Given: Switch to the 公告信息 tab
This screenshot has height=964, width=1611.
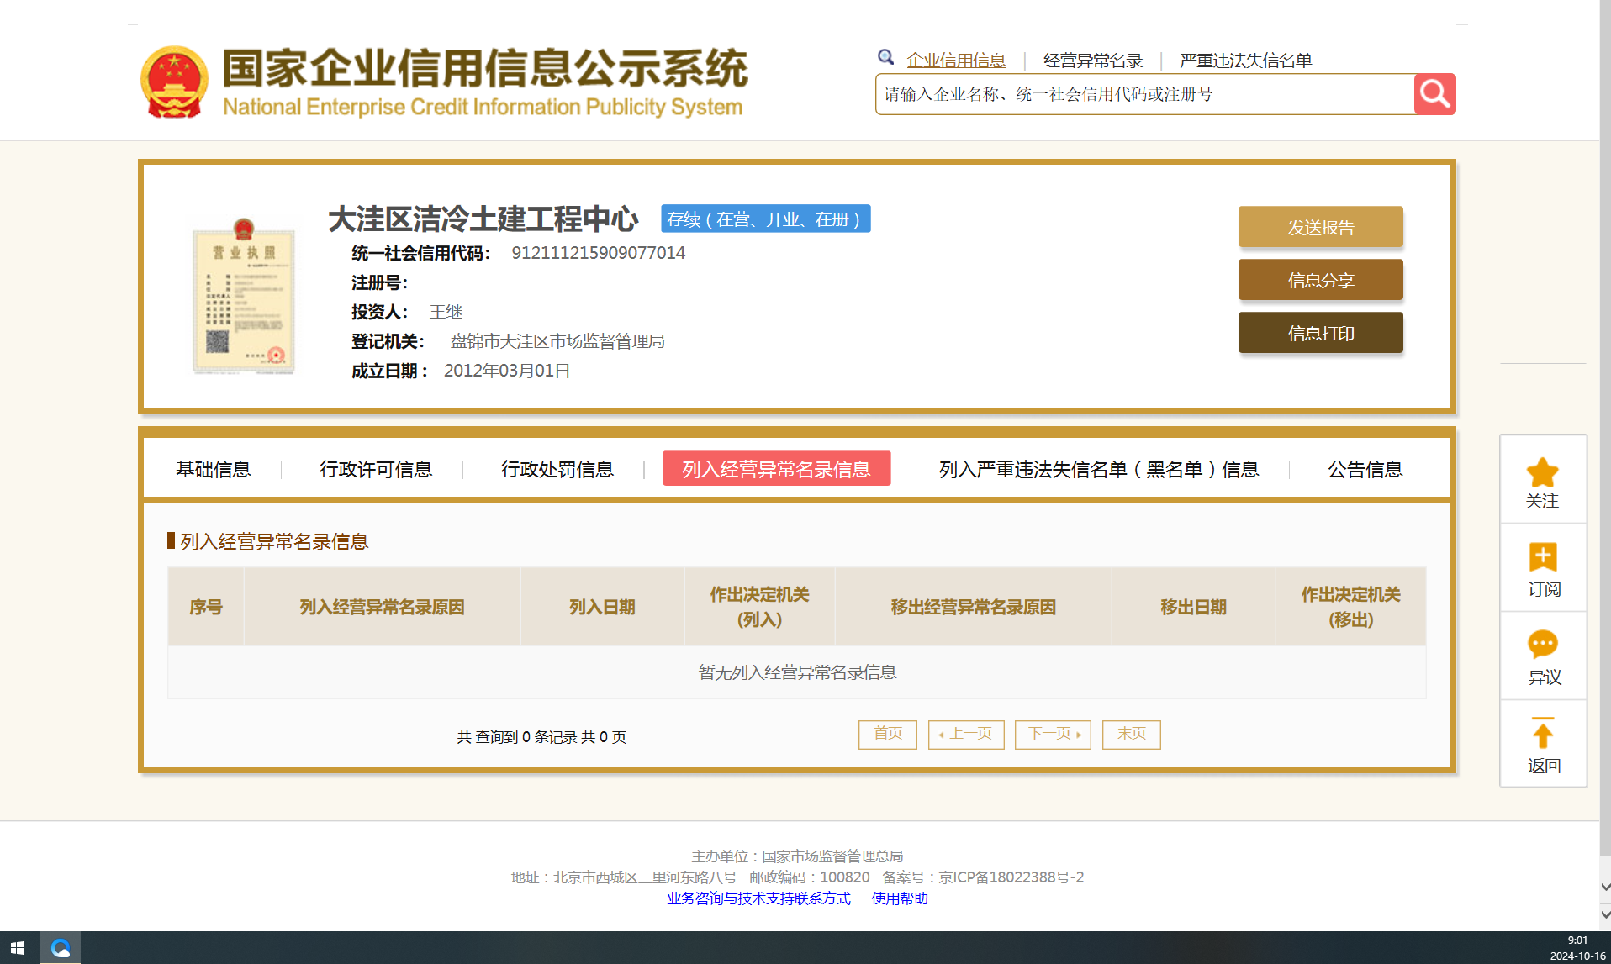Looking at the screenshot, I should pyautogui.click(x=1365, y=469).
